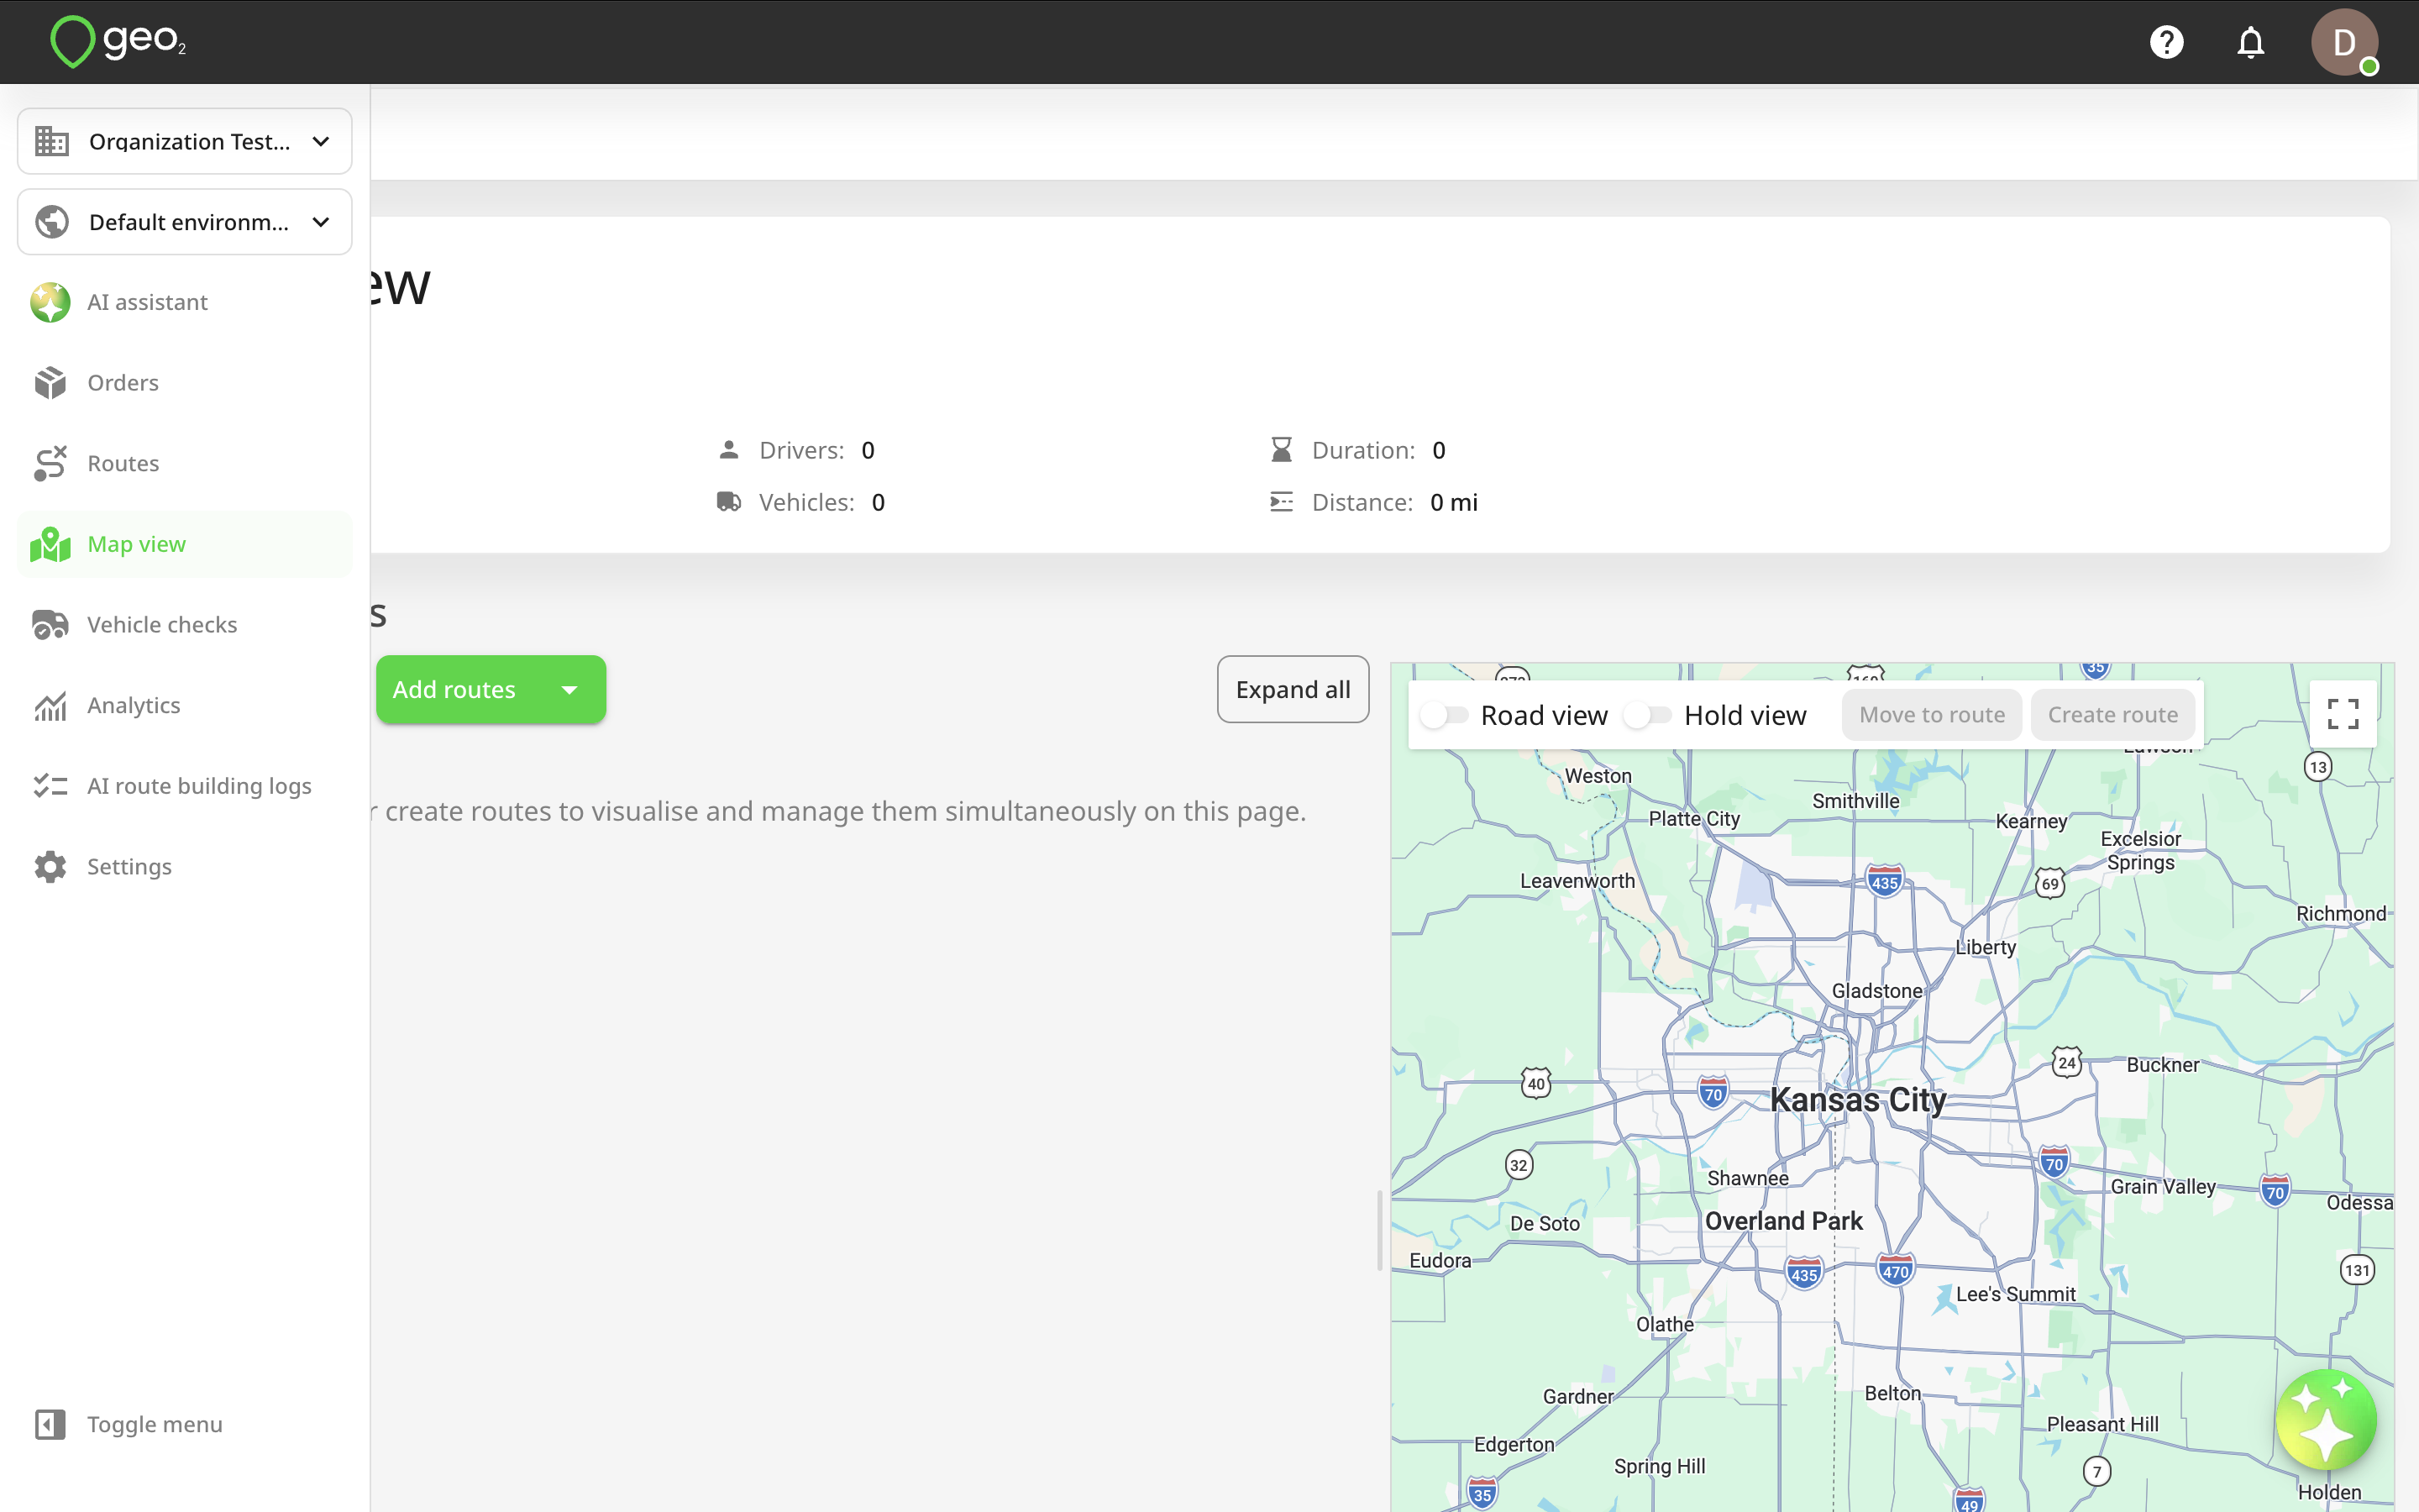The image size is (2419, 1512).
Task: Click the Distance: 0 mi statistic
Action: click(1373, 502)
